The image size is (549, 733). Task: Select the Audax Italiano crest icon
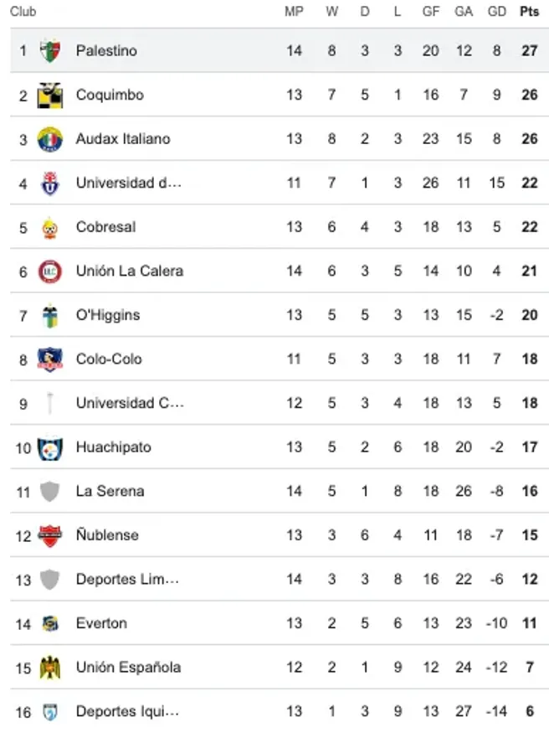(50, 139)
